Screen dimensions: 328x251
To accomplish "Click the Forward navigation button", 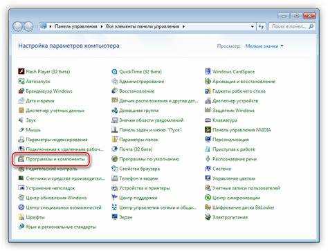I will click(x=28, y=27).
